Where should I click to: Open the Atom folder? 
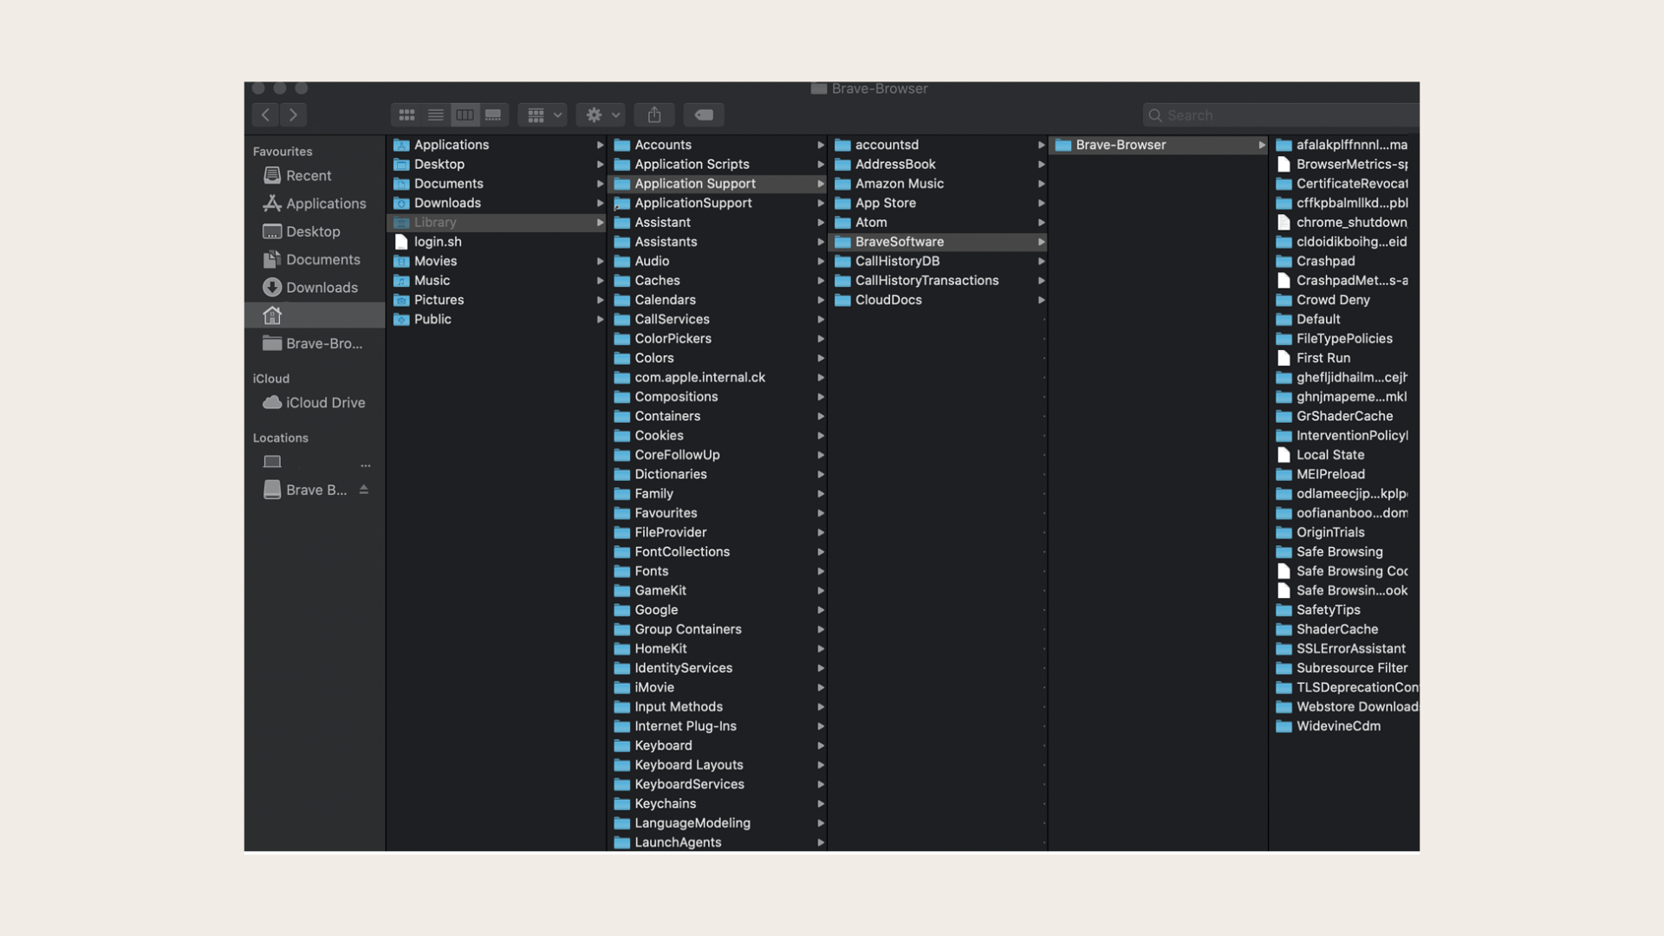(938, 223)
